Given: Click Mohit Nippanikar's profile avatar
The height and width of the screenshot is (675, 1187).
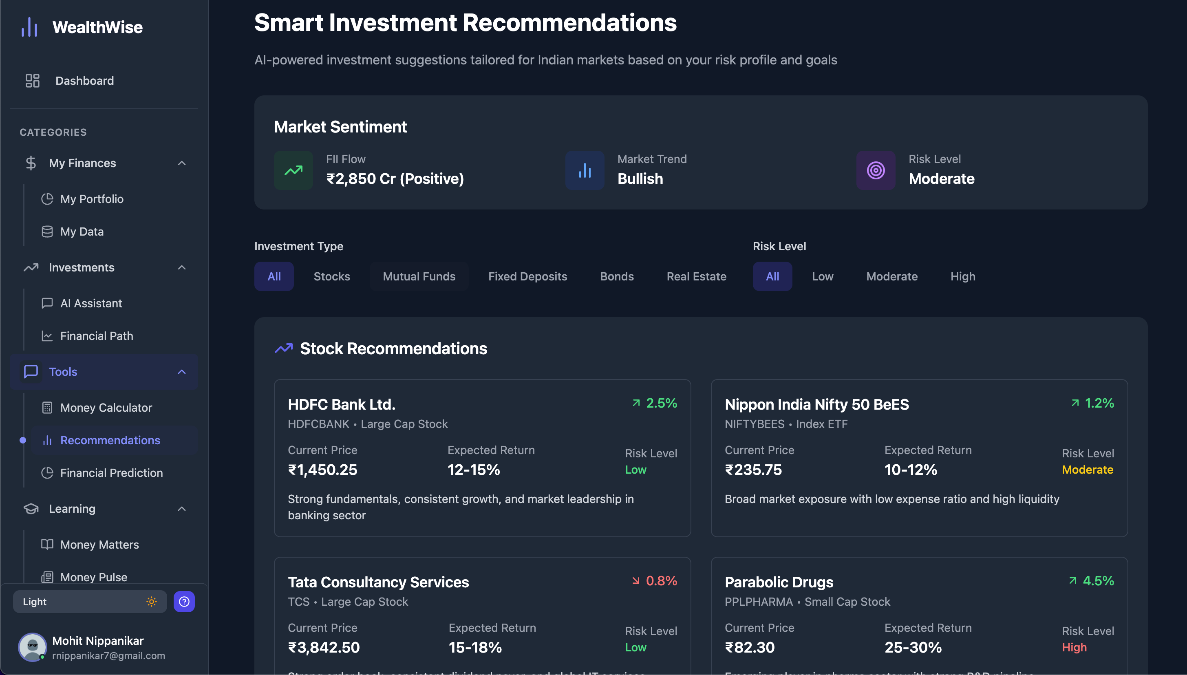Looking at the screenshot, I should click(32, 647).
